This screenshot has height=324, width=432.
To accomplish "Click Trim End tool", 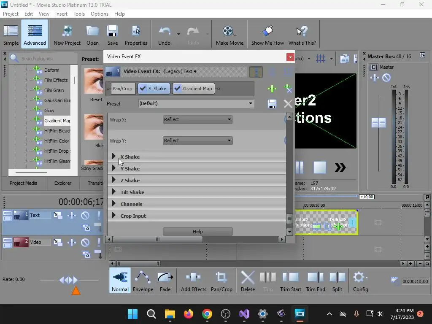I will click(x=316, y=281).
